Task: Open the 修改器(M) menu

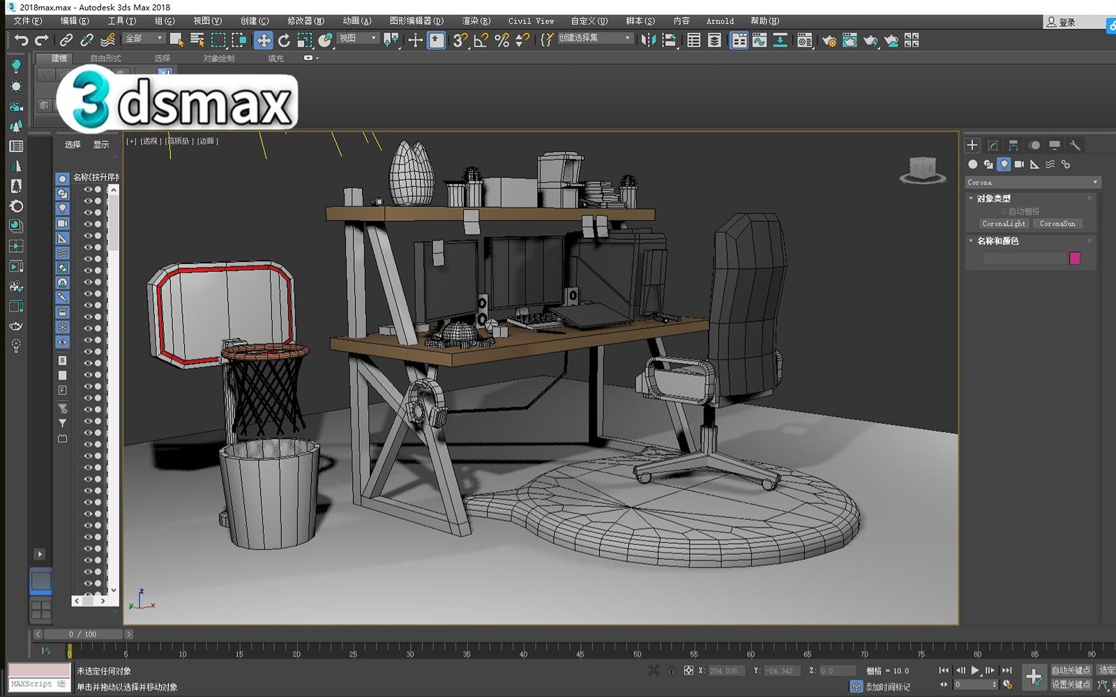Action: (306, 21)
